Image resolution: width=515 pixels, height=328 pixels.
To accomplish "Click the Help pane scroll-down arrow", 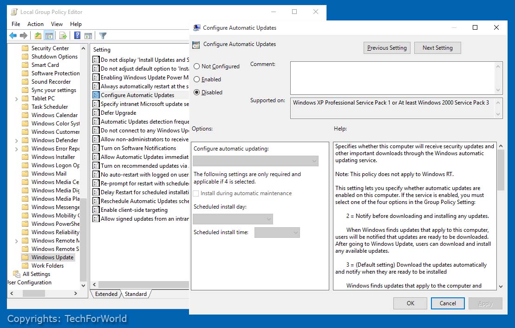I will point(501,287).
